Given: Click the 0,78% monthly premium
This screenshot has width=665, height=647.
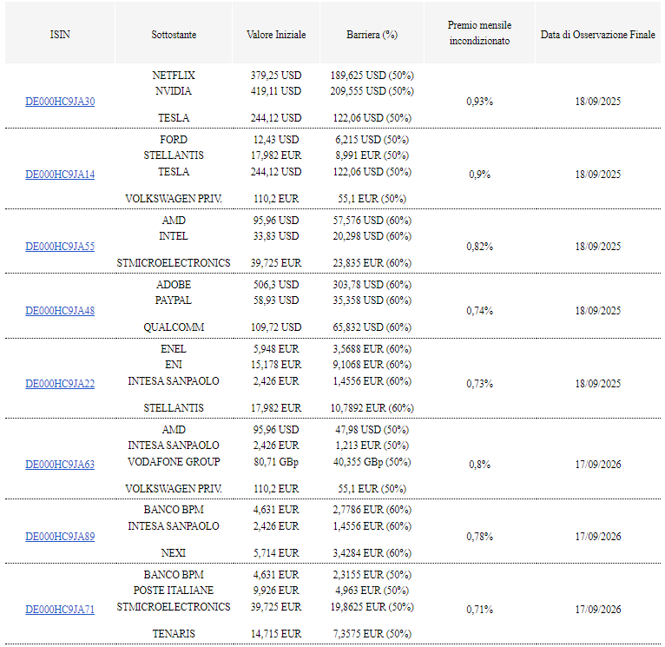Looking at the screenshot, I should tap(480, 537).
